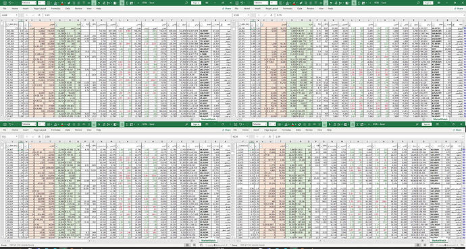This screenshot has height=249, width=466.
Task: Open font size dropdown in bottom-left window
Action: click(41, 124)
